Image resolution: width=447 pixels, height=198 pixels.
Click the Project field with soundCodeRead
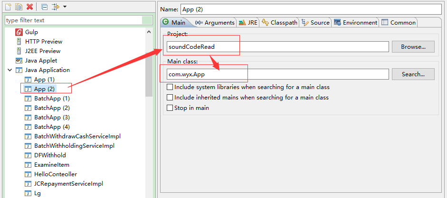coord(278,46)
